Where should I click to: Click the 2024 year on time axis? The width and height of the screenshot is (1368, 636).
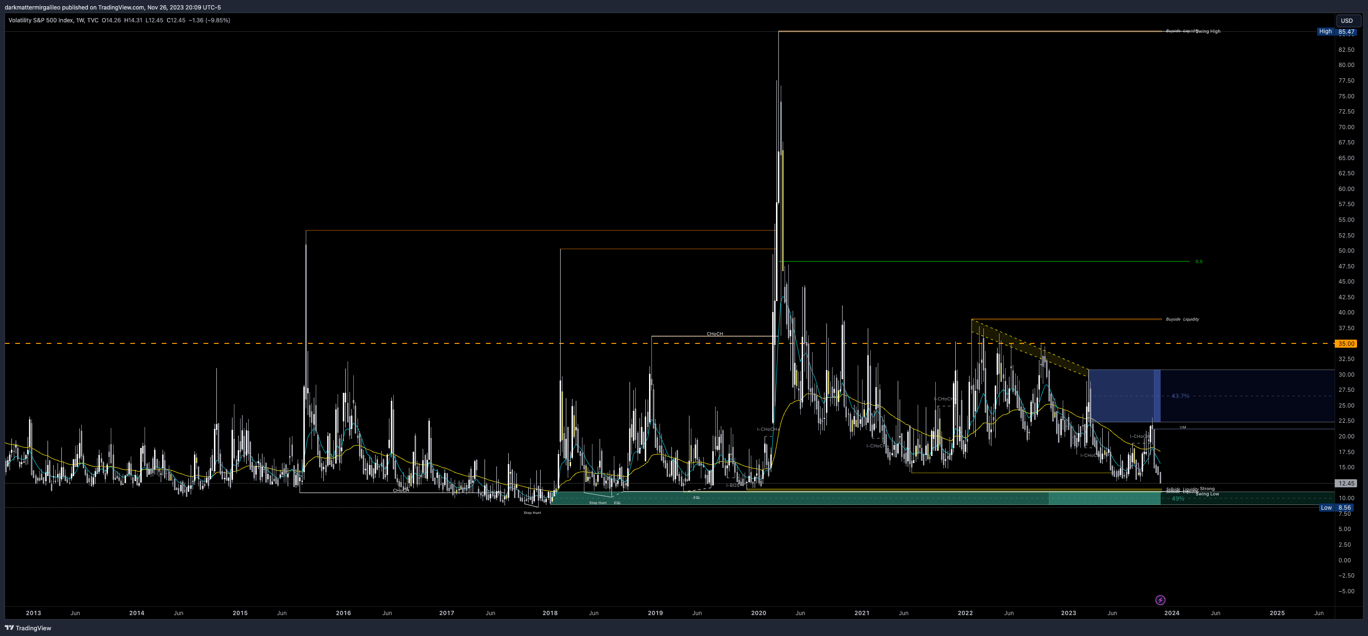point(1172,613)
